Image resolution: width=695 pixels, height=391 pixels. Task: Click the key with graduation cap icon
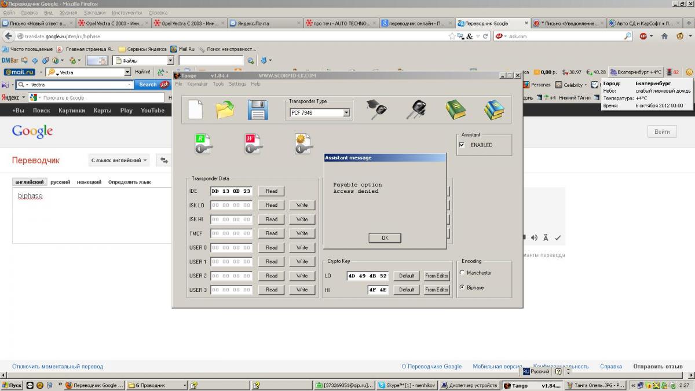(376, 109)
